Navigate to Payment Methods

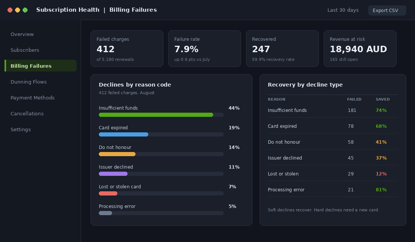click(x=32, y=98)
